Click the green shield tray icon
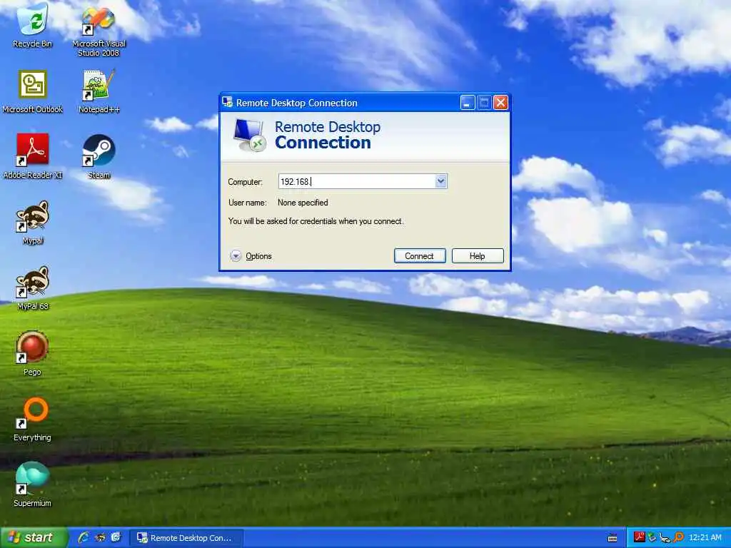 pos(652,538)
